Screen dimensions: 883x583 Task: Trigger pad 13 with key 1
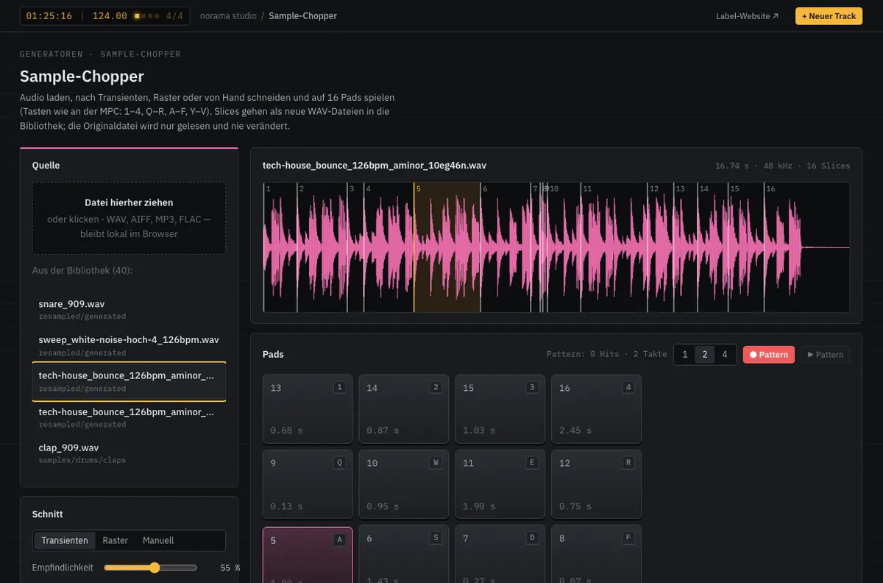point(308,409)
